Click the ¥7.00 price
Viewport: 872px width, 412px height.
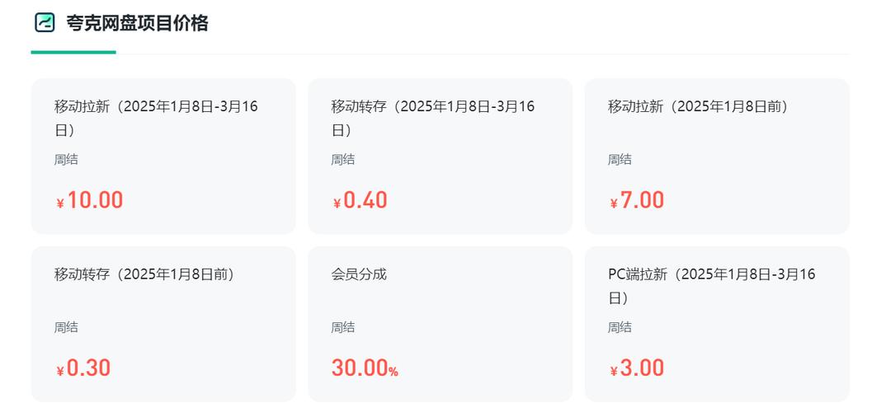click(637, 200)
